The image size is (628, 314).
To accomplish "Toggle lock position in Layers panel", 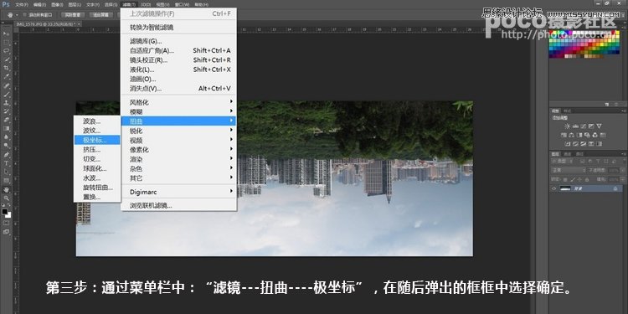I will point(579,179).
